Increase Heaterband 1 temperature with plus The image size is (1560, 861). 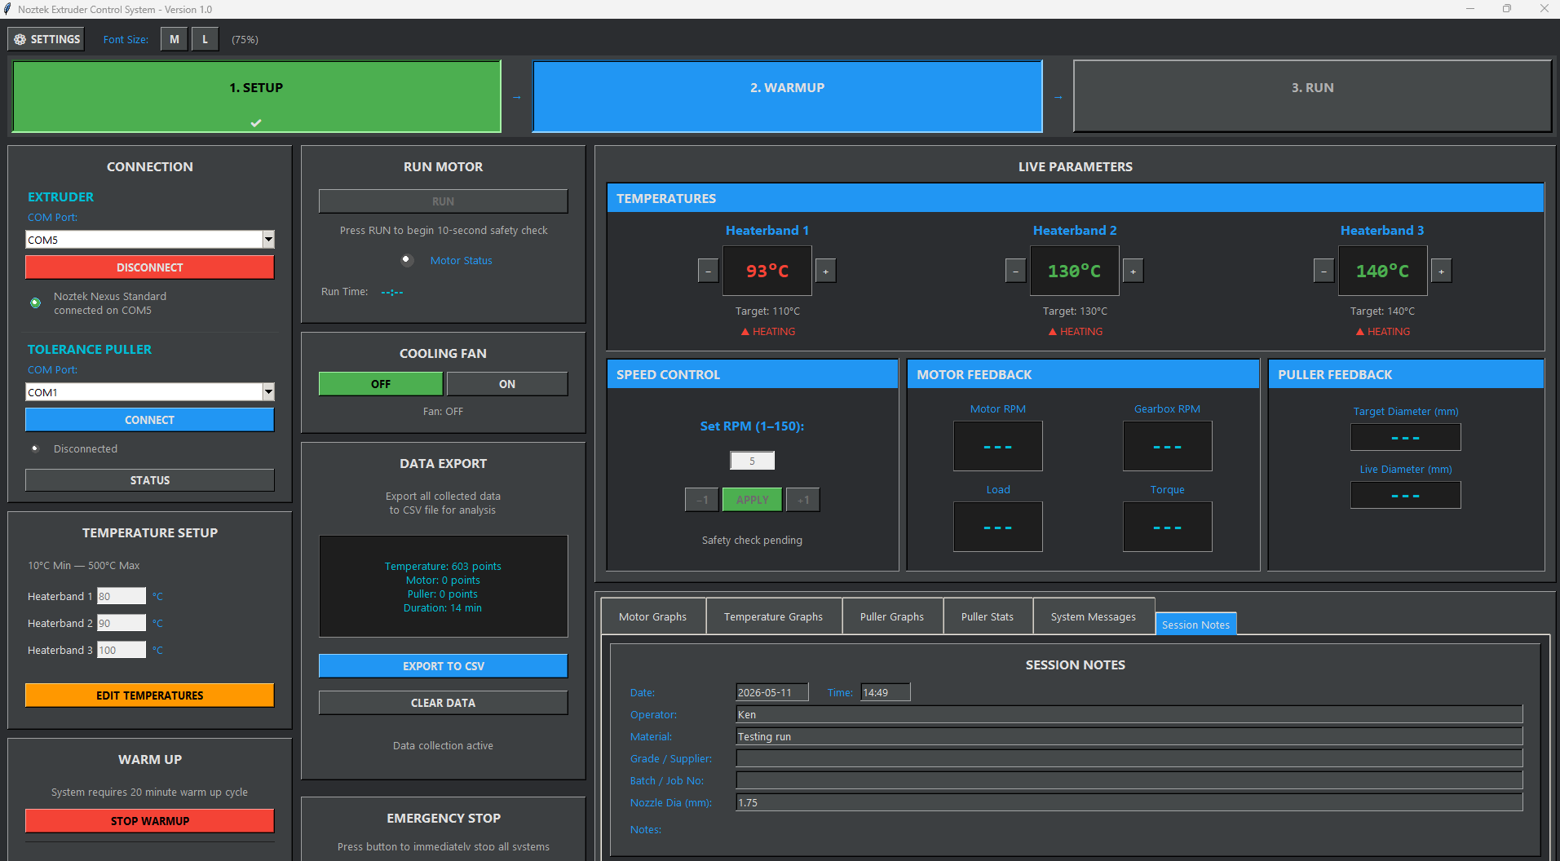coord(825,271)
